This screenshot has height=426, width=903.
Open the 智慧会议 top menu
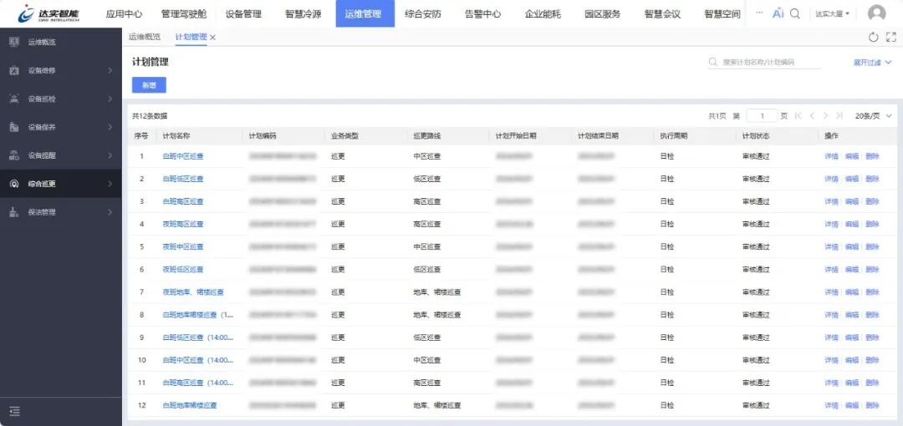tap(662, 14)
